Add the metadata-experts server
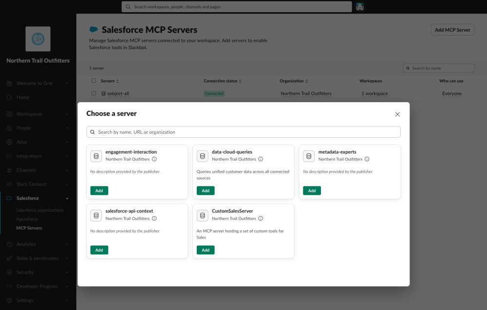The height and width of the screenshot is (310, 487). pos(312,191)
